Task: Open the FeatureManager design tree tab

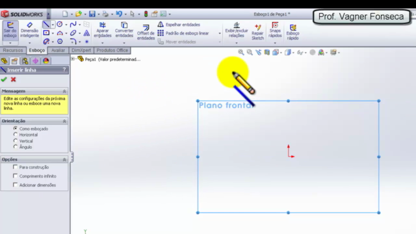Action: pos(5,61)
